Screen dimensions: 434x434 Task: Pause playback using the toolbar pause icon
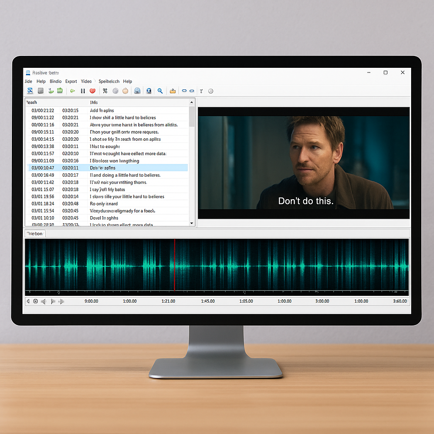(x=83, y=91)
